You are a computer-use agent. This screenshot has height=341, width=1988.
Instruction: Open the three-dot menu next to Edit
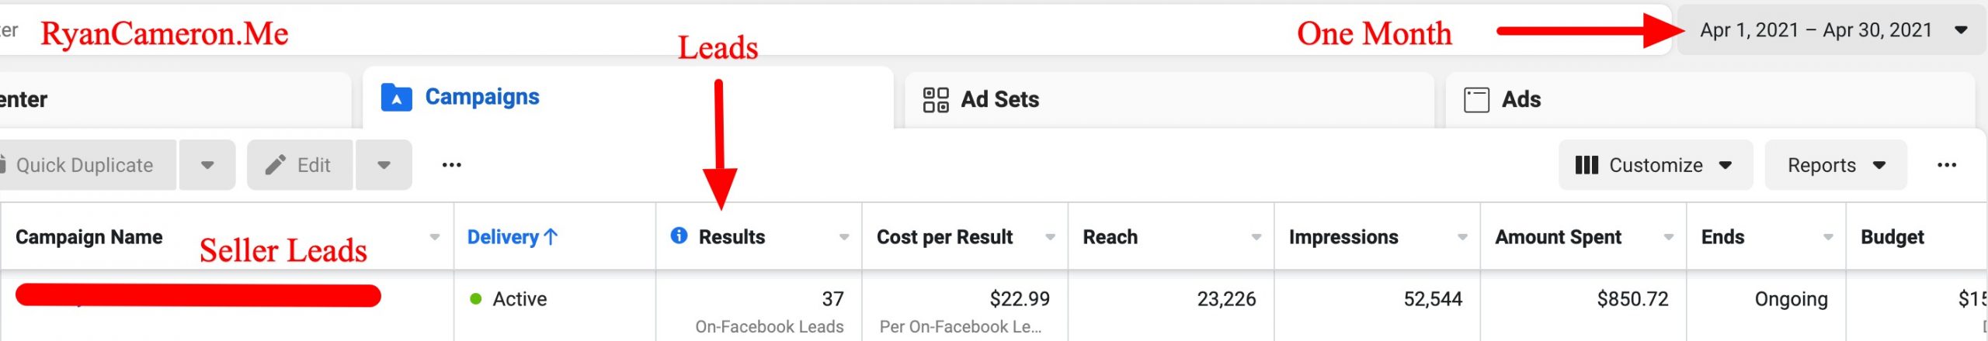pos(451,165)
